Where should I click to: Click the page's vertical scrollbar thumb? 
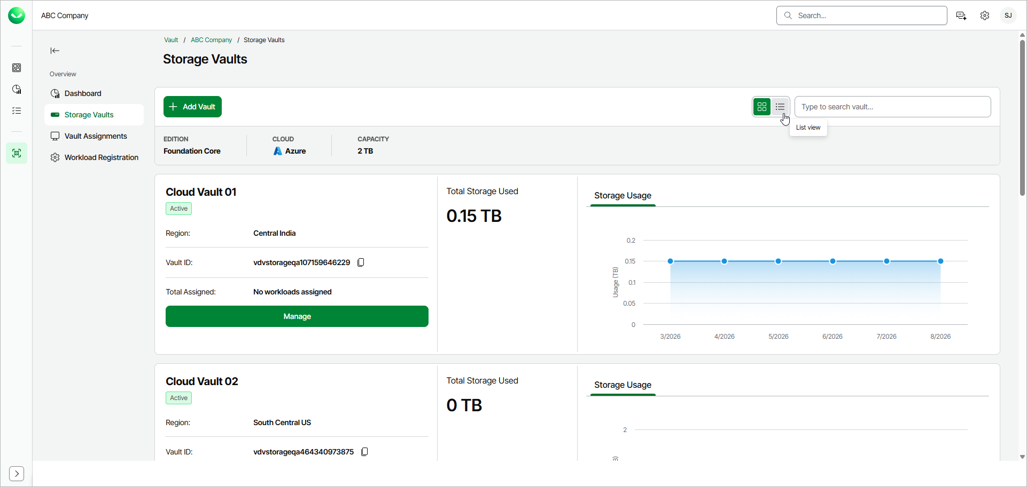coord(1022,118)
